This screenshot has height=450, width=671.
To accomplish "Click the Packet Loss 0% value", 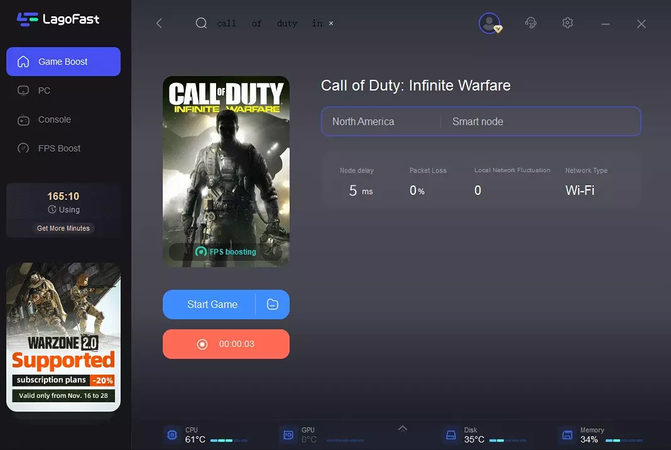I will [417, 190].
